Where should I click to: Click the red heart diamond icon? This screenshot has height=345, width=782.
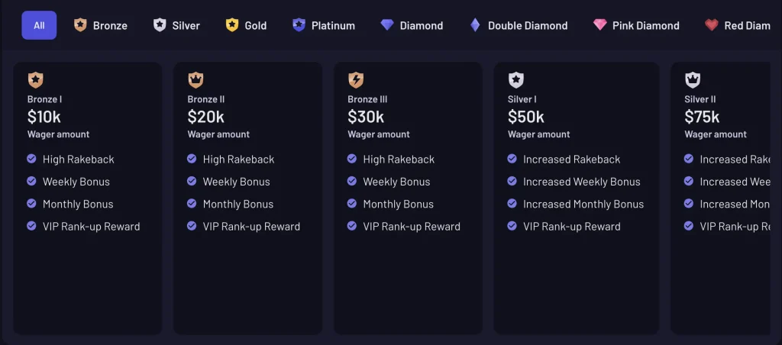pos(712,25)
